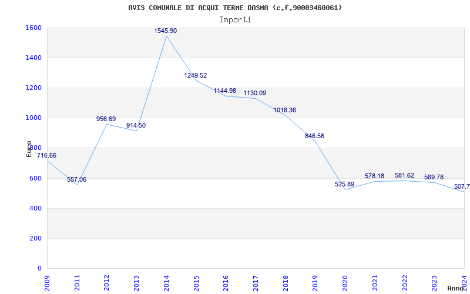Click the 1600 y-axis tick label
470x294 pixels.
click(x=32, y=28)
